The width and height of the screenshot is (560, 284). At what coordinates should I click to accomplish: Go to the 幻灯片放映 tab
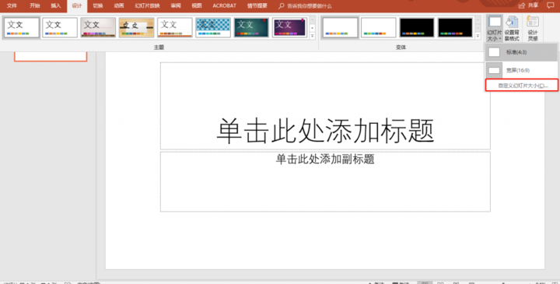point(148,5)
